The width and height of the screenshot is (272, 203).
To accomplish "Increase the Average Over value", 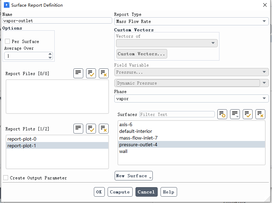I will click(50, 54).
